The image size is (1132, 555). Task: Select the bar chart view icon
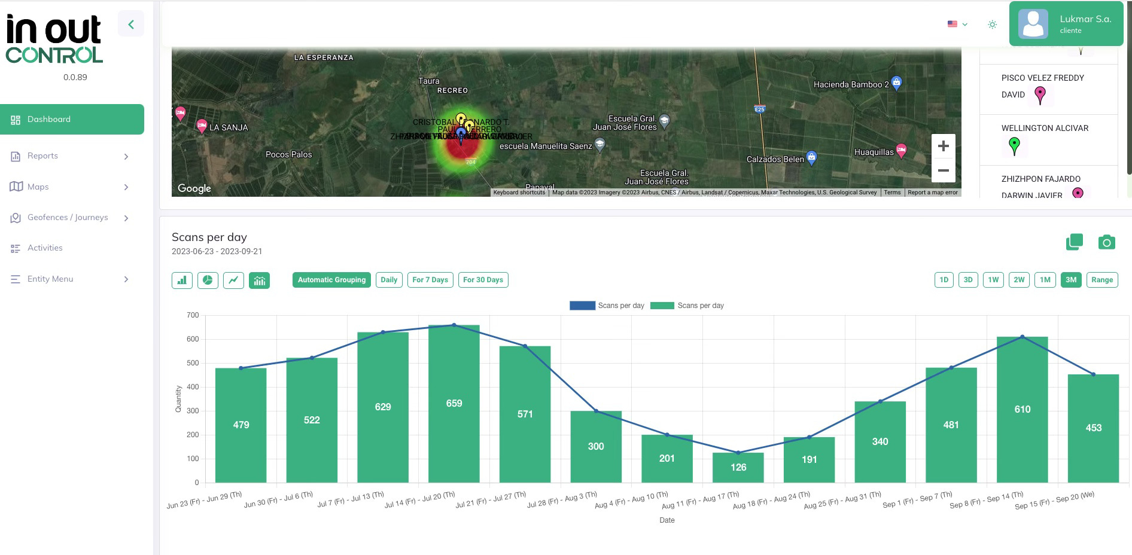click(181, 279)
